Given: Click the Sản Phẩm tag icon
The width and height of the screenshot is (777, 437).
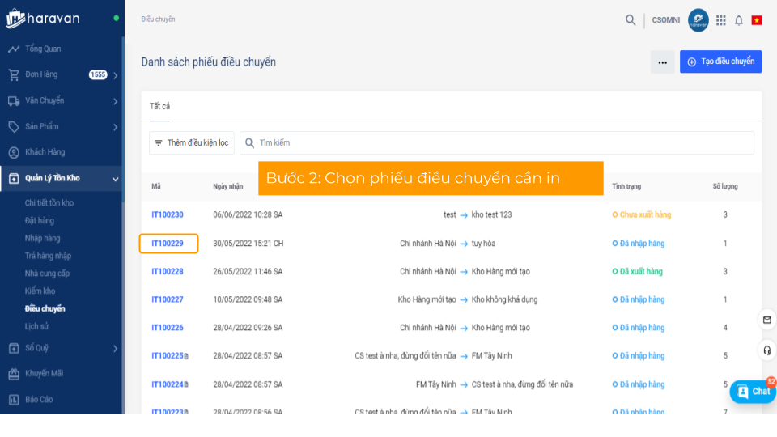Looking at the screenshot, I should point(14,127).
